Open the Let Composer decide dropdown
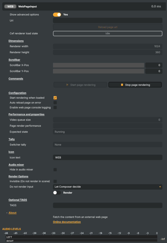167x243 pixels. coord(108,187)
